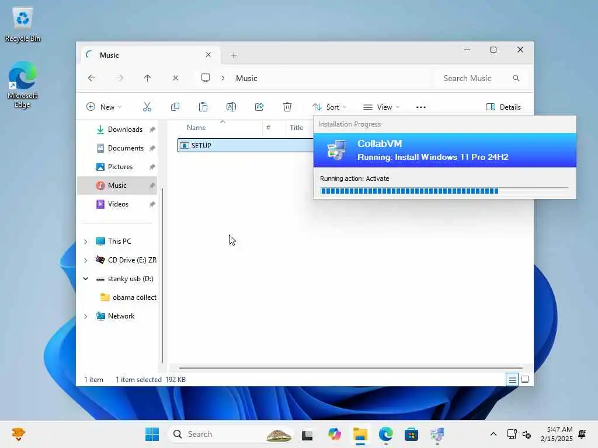The image size is (598, 448).
Task: Open the Sort dropdown
Action: coord(329,107)
